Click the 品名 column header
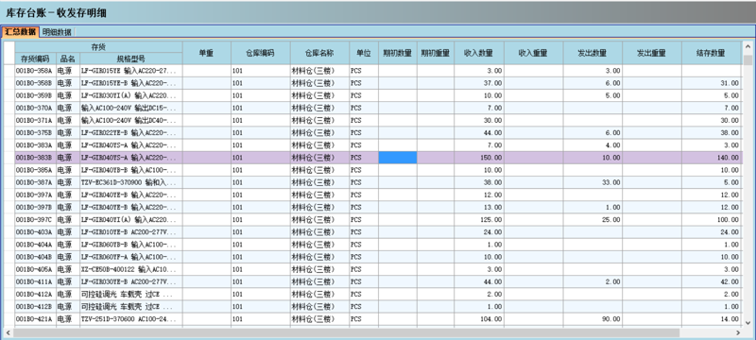Screen dimensions: 756x340 (68, 59)
